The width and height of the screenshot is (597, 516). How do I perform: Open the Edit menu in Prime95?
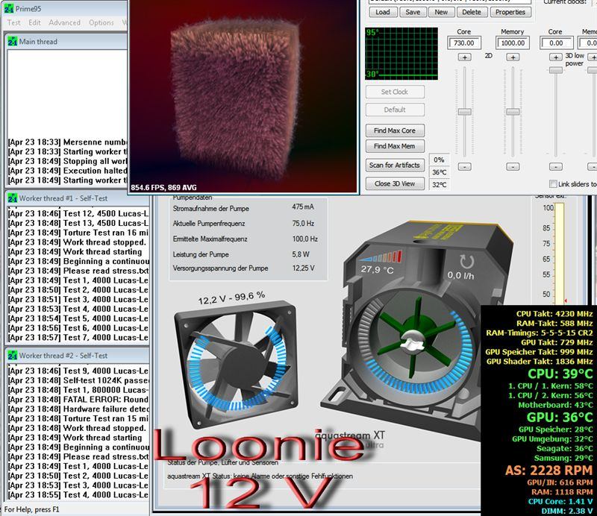pos(34,22)
